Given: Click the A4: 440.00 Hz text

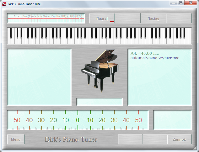Looking at the screenshot, I should [145, 53].
